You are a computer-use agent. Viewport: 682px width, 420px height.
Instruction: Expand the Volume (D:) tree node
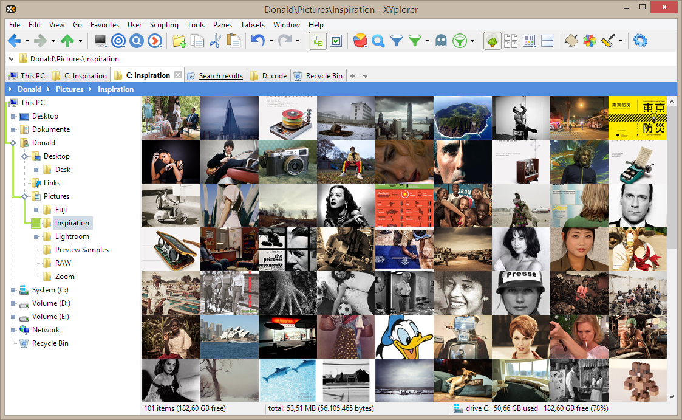13,303
